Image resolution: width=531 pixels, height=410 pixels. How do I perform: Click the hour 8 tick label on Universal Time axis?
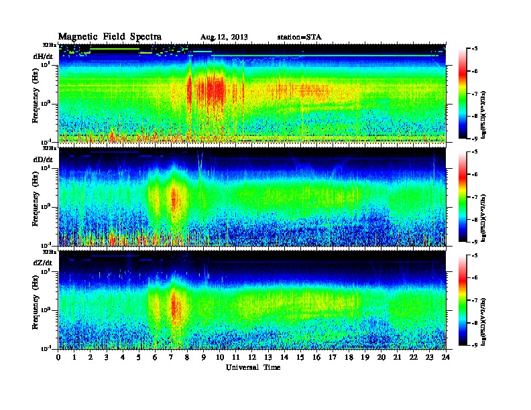[x=187, y=357]
